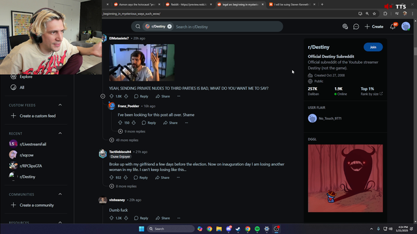Open browser extensions puzzle icon
This screenshot has width=417, height=234.
385,14
